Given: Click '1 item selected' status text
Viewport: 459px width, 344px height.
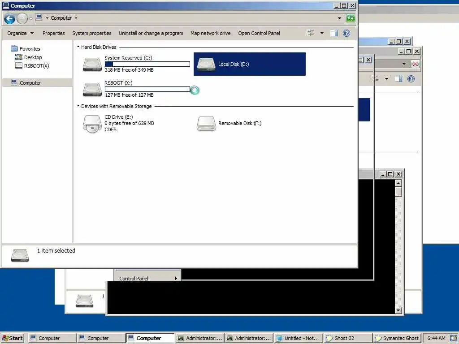Looking at the screenshot, I should [56, 251].
